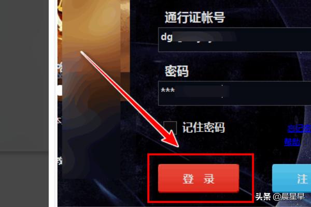This screenshot has width=311, height=207.
Task: Click the blurred part of password entry
Action: (202, 91)
